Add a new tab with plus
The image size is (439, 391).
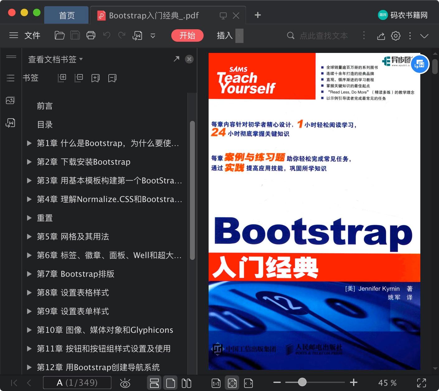257,15
